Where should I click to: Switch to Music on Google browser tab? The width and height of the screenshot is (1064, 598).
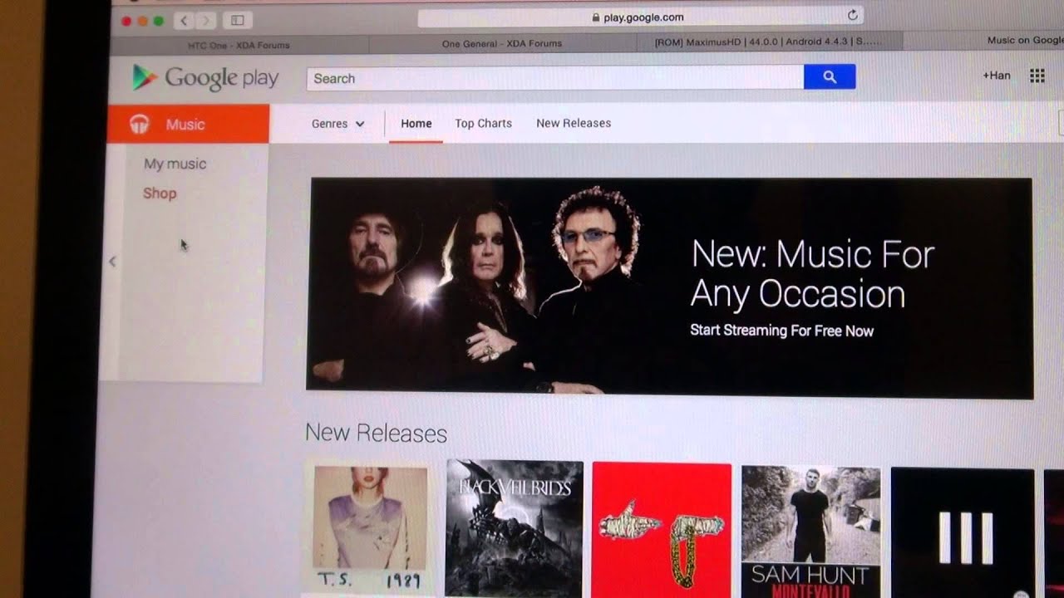[x=983, y=40]
